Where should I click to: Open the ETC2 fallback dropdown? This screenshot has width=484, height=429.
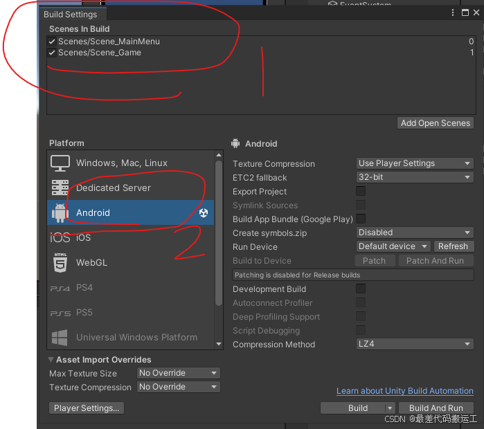click(x=415, y=177)
